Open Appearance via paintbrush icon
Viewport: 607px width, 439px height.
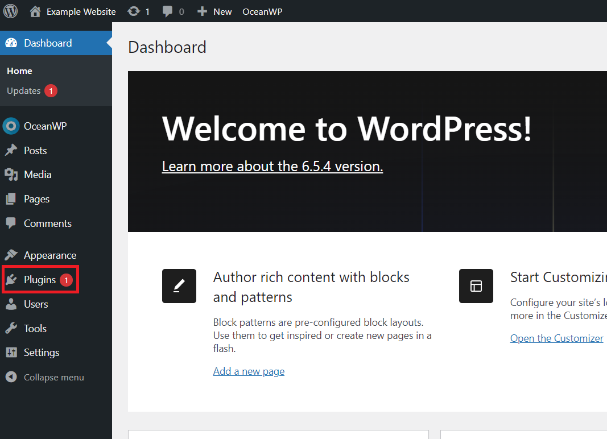coord(11,255)
